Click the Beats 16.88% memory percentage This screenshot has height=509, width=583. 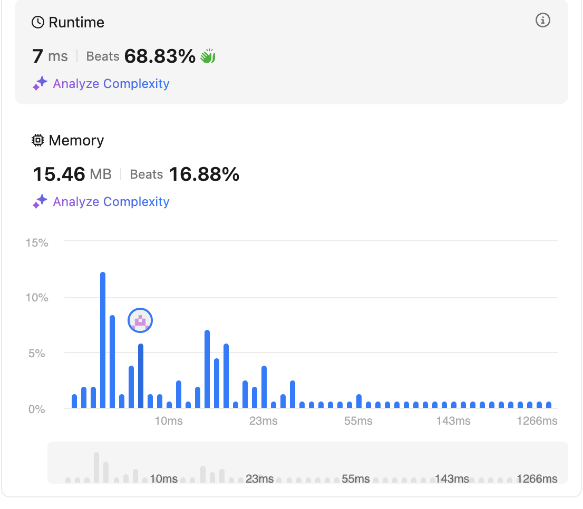coord(203,174)
